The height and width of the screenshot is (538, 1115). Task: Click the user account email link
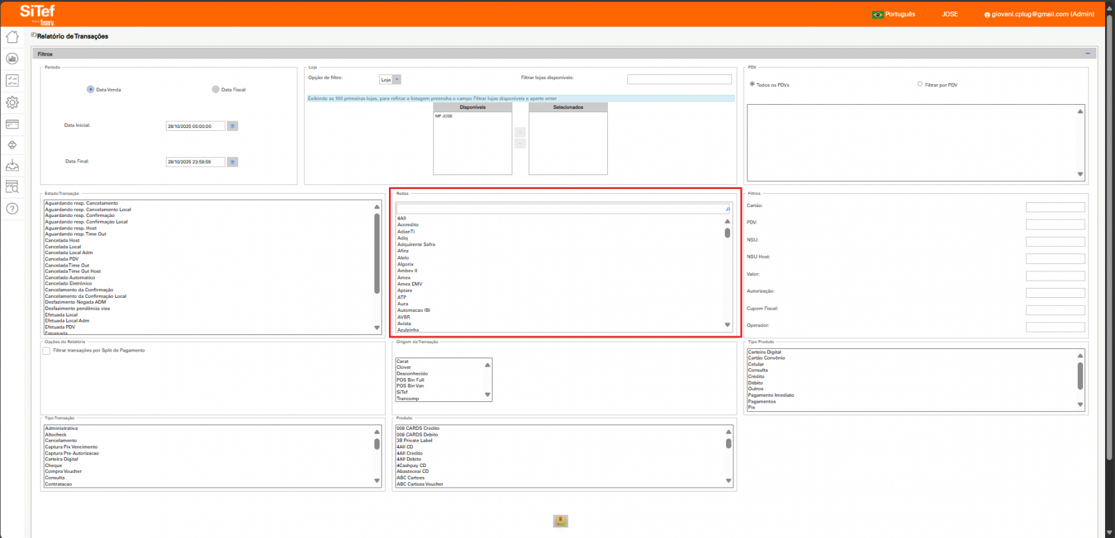(1039, 14)
